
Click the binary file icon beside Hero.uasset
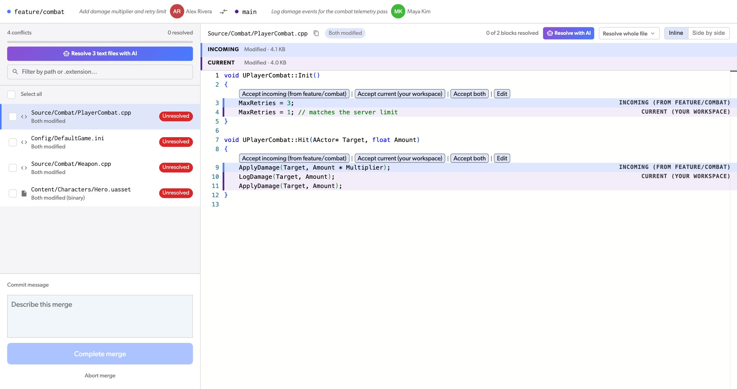pos(24,193)
